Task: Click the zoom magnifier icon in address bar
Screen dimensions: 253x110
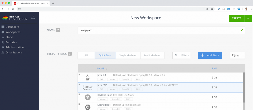Action: [x=207, y=9]
